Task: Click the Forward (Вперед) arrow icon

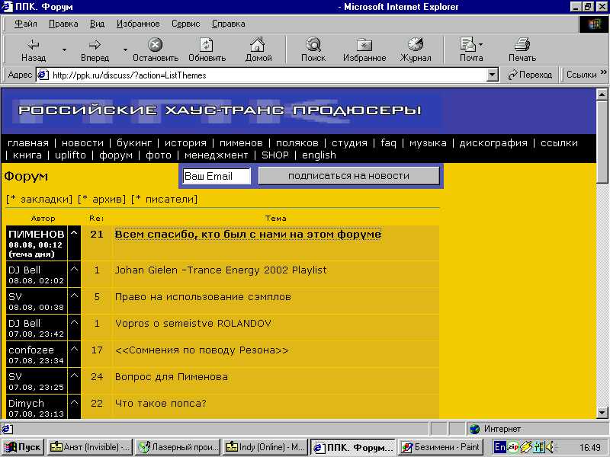Action: click(95, 46)
